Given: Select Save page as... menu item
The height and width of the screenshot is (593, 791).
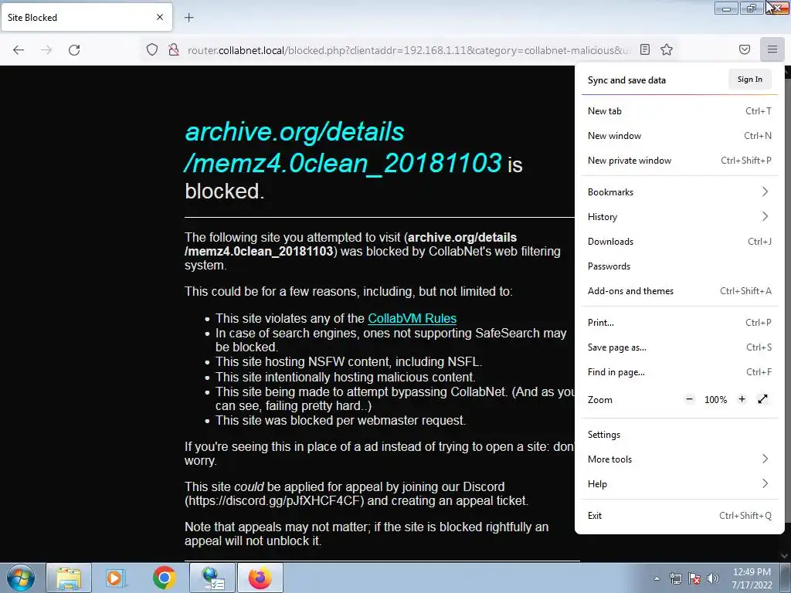Looking at the screenshot, I should coord(680,347).
